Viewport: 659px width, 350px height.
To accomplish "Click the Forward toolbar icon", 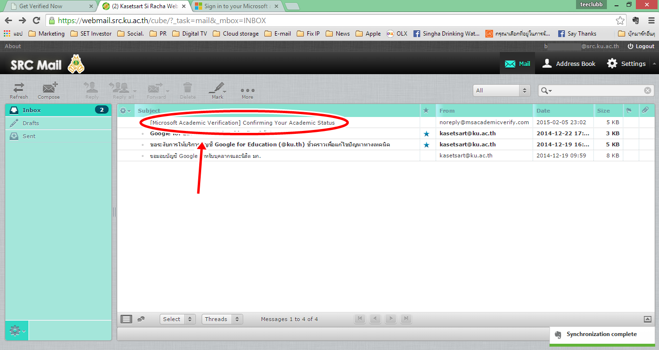I will click(155, 90).
